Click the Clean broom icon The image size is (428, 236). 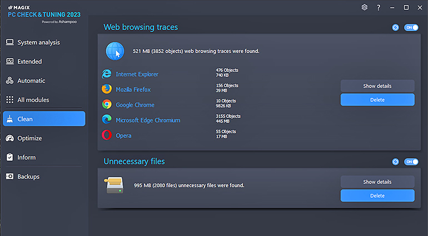tap(10, 119)
